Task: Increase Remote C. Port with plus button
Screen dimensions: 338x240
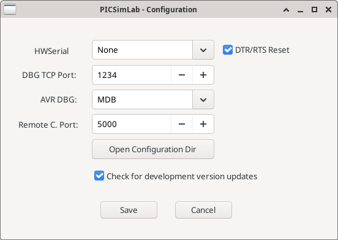Action: pyautogui.click(x=203, y=124)
